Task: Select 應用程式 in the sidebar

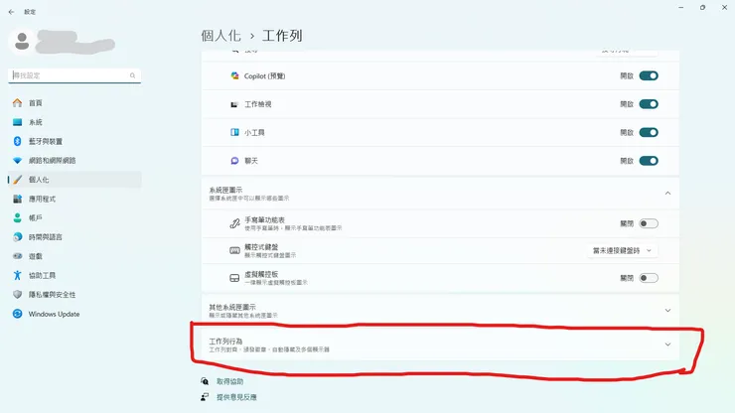Action: (x=74, y=199)
